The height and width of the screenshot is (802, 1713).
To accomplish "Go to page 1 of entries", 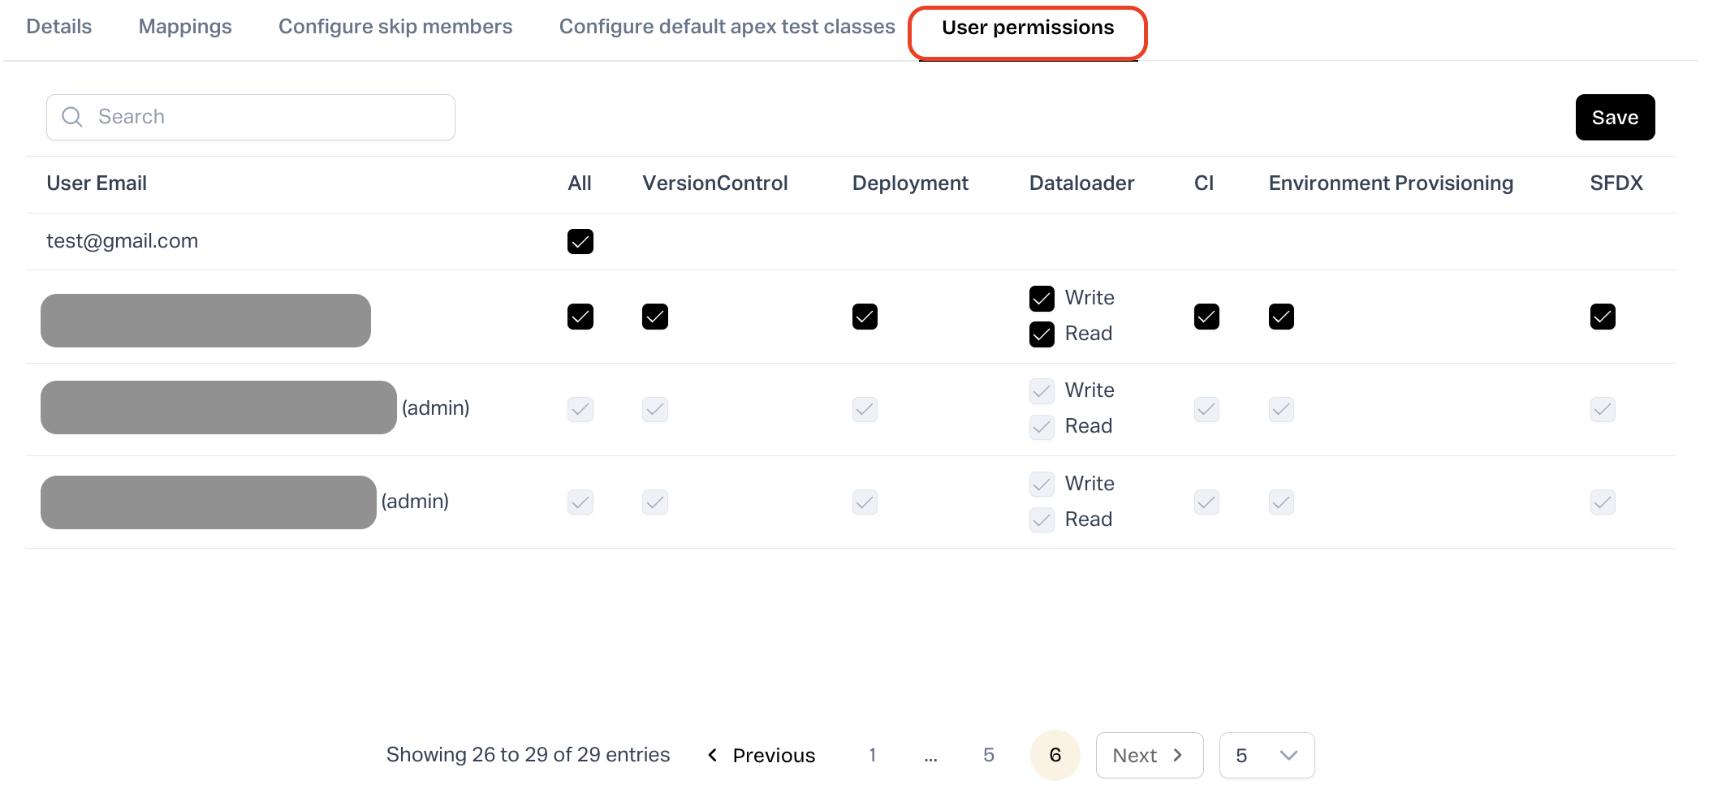I will pos(873,755).
